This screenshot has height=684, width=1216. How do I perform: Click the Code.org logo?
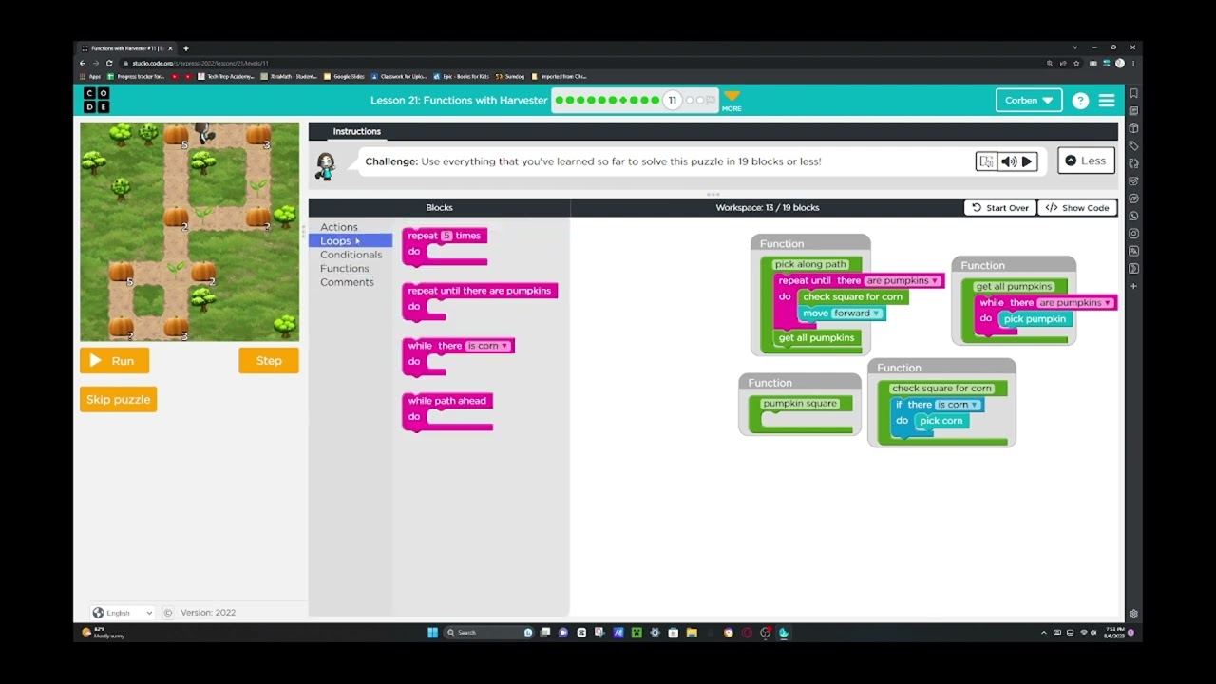click(x=96, y=100)
